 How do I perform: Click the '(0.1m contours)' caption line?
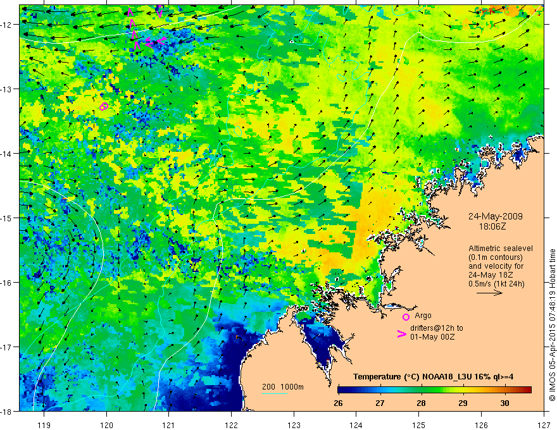pyautogui.click(x=496, y=257)
